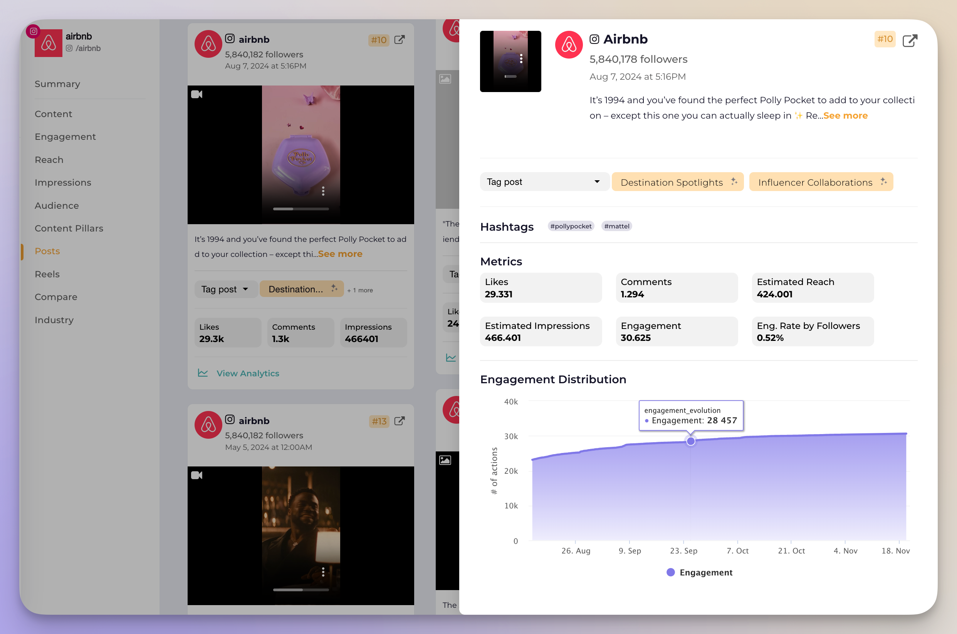This screenshot has height=634, width=957.
Task: Click progress bar on May 5 video
Action: pyautogui.click(x=301, y=590)
